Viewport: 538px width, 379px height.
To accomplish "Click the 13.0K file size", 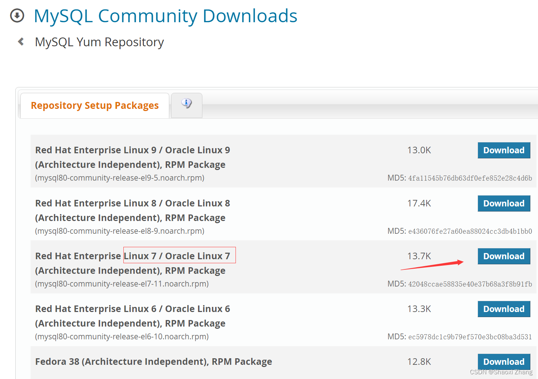I will click(419, 150).
